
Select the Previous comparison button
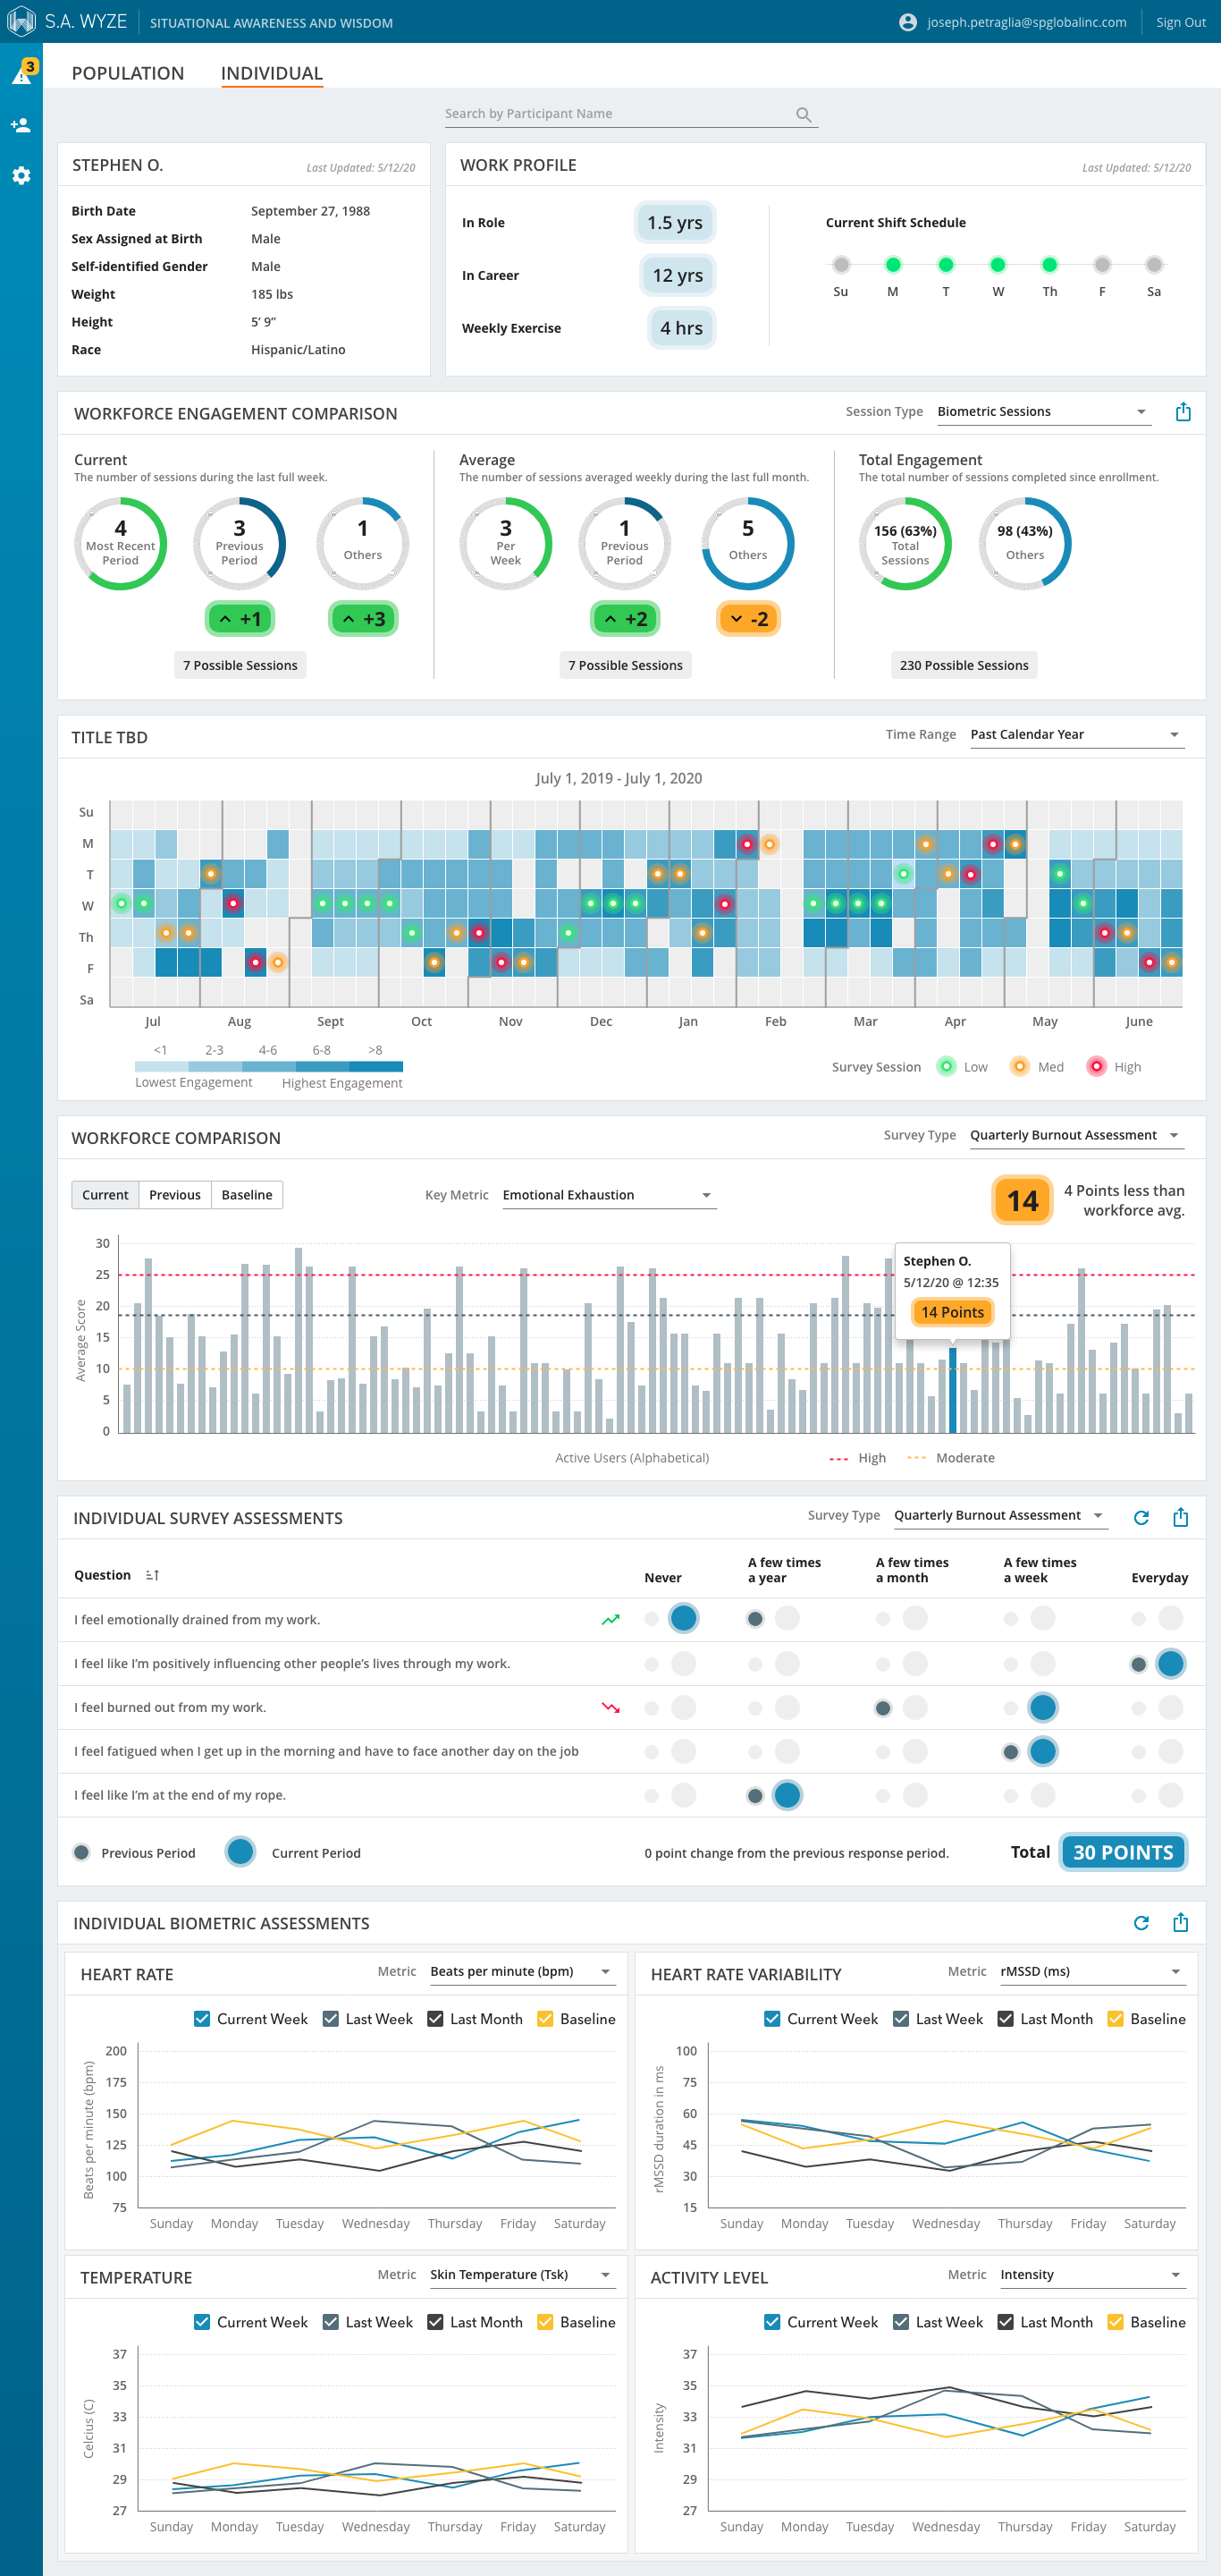(175, 1195)
